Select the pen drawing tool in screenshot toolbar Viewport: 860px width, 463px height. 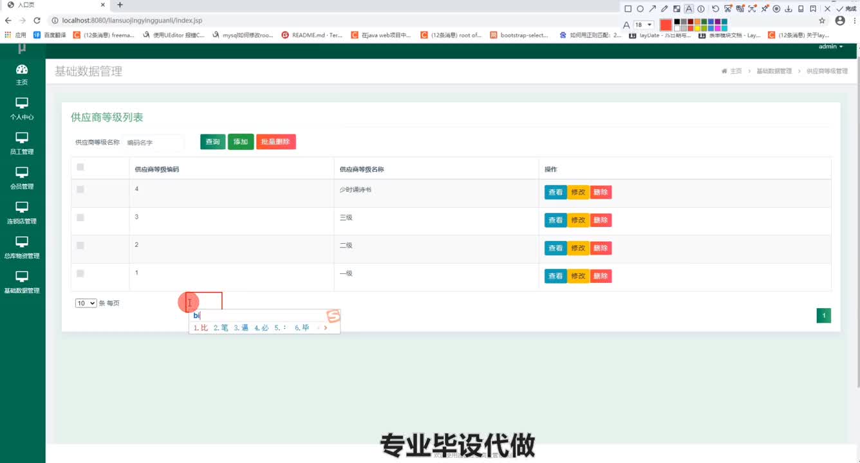pyautogui.click(x=664, y=8)
